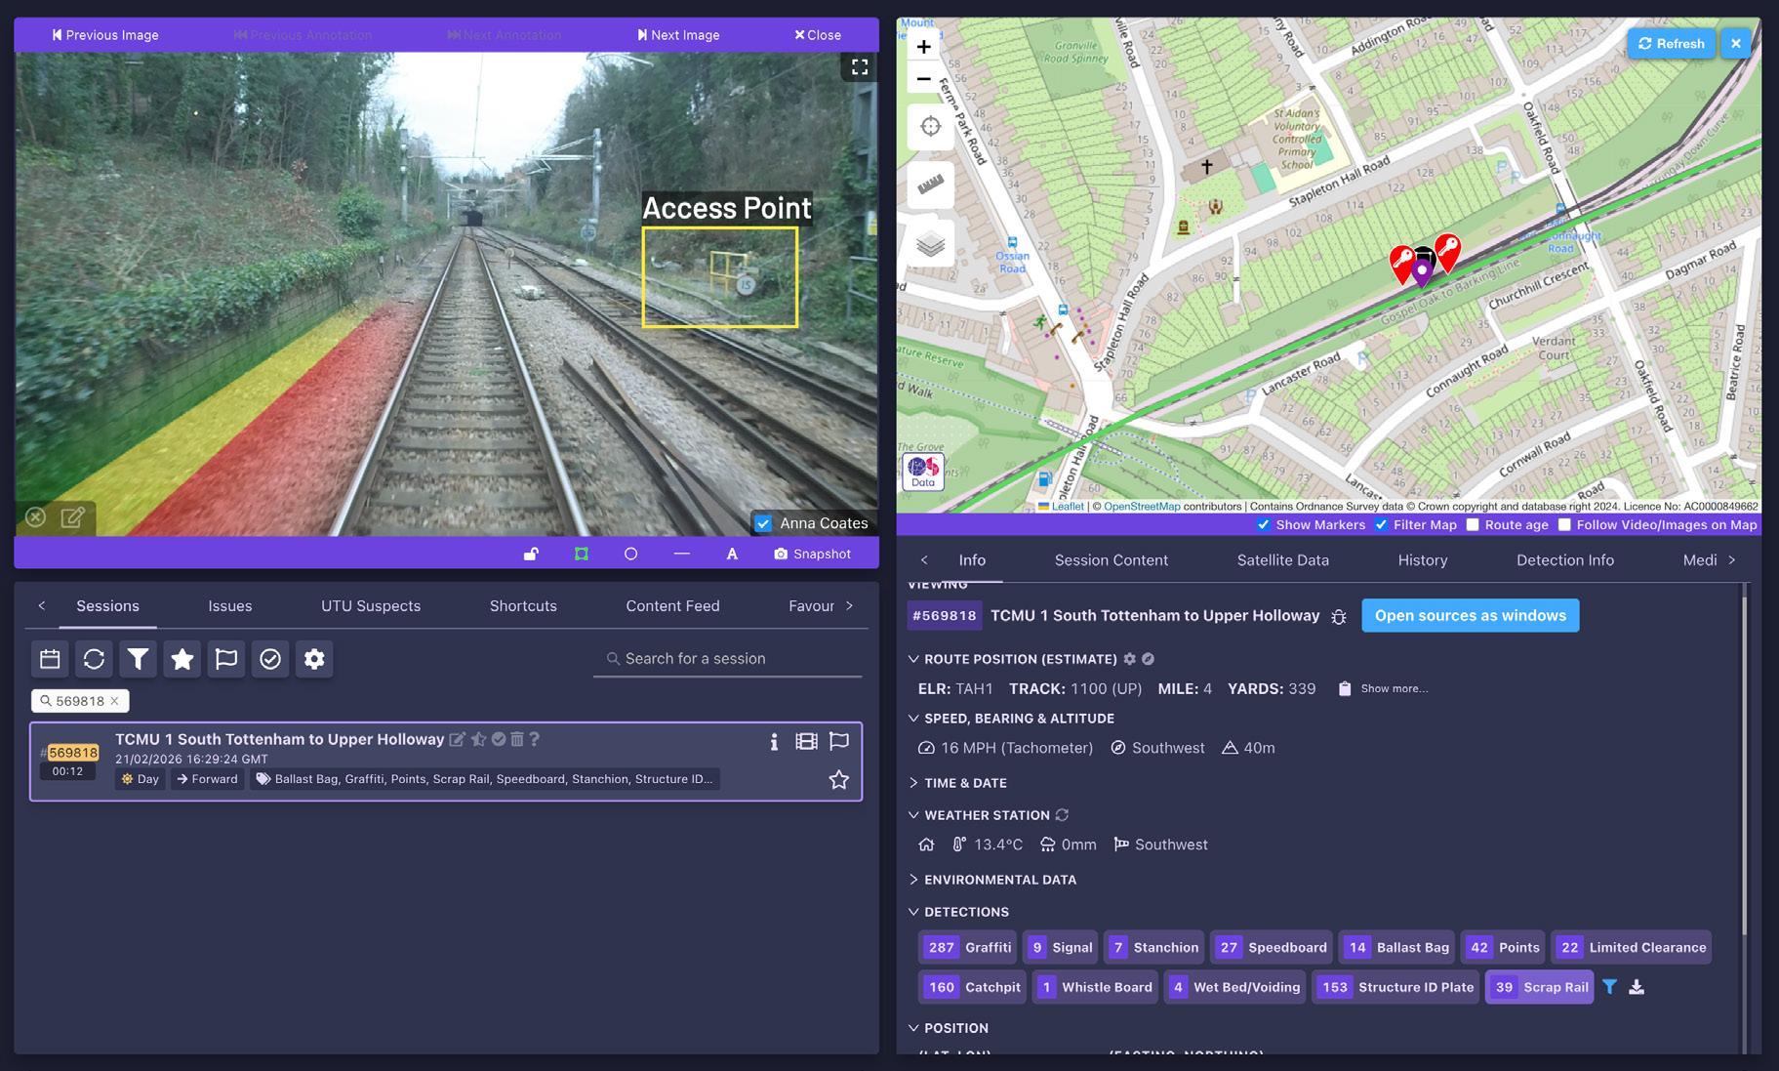Select the green rectangle annotation tool
The height and width of the screenshot is (1071, 1779).
pos(582,554)
